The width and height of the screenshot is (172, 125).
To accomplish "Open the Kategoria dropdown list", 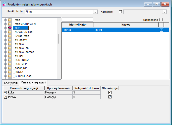I will [164, 12].
